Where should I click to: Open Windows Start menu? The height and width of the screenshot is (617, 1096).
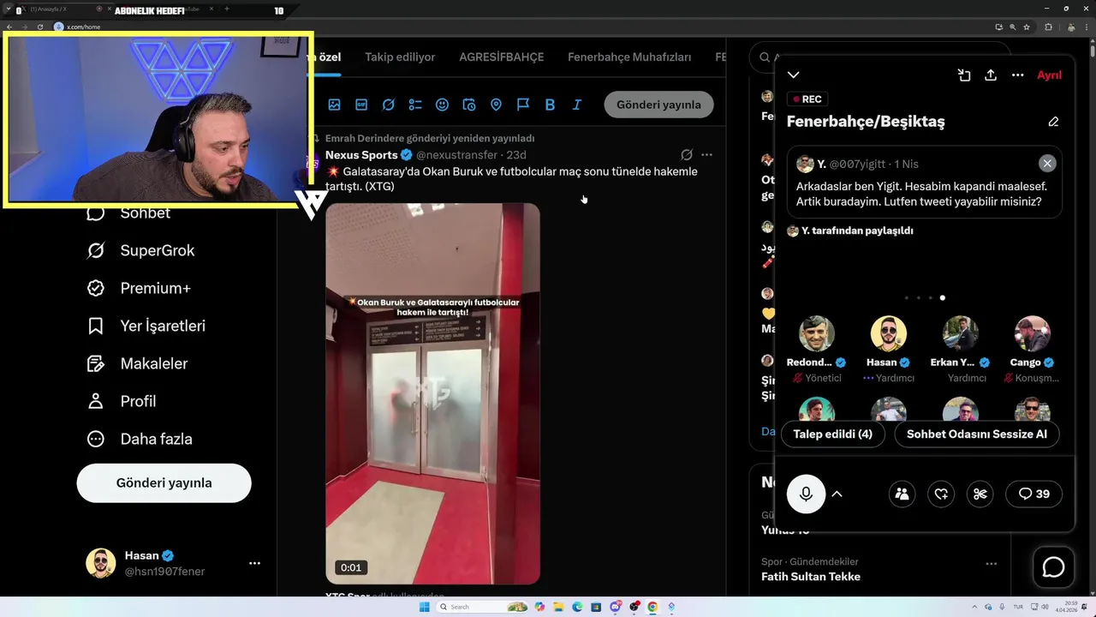pyautogui.click(x=424, y=607)
